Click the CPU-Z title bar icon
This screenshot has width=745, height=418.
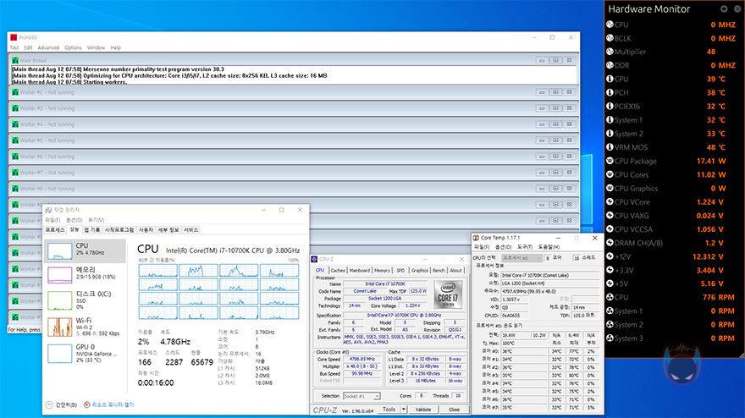point(314,259)
